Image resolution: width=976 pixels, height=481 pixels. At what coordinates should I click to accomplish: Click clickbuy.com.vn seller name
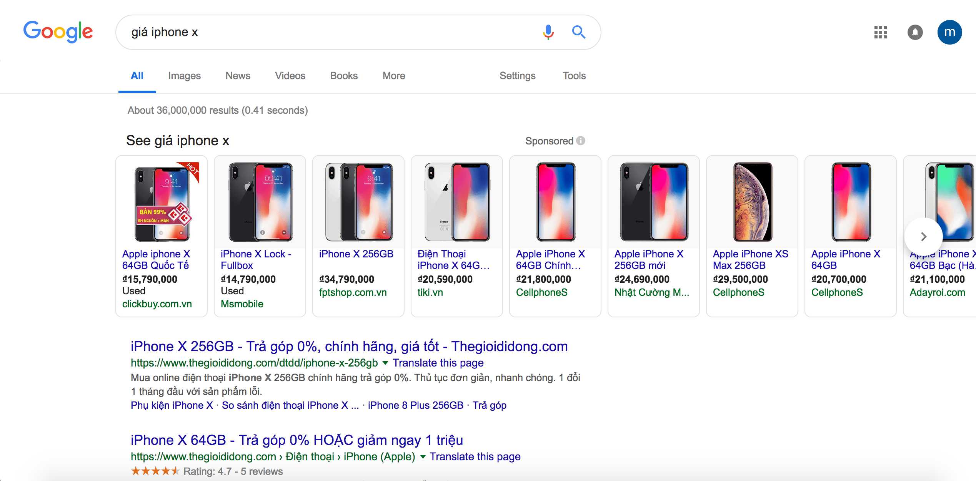point(157,304)
